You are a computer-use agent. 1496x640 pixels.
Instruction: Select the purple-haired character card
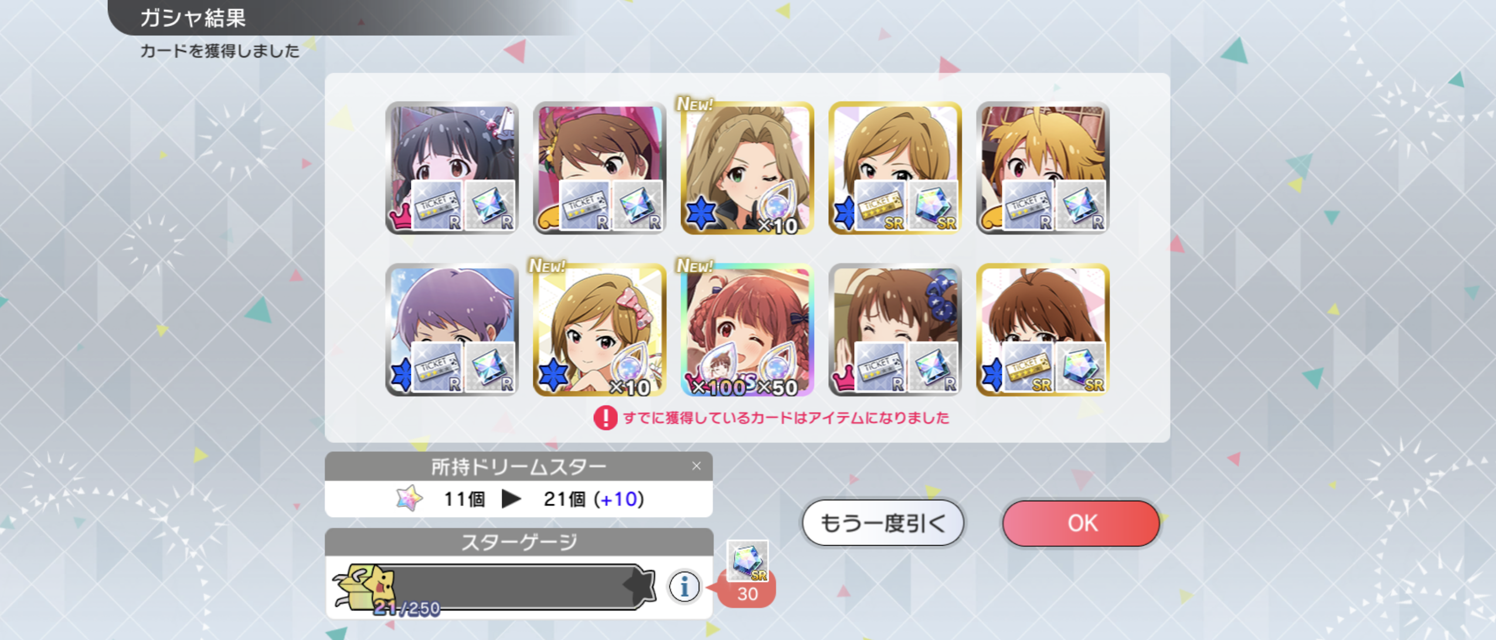tap(452, 330)
